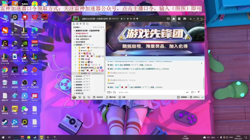250x140 pixels.
Task: Open WPS Office desktop icon
Action: (x=35, y=18)
